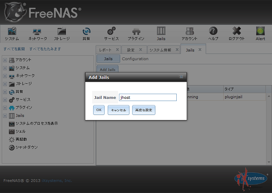The image size is (272, 193).
Task: Select ストレージ folder icon in tree
Action: [12, 84]
